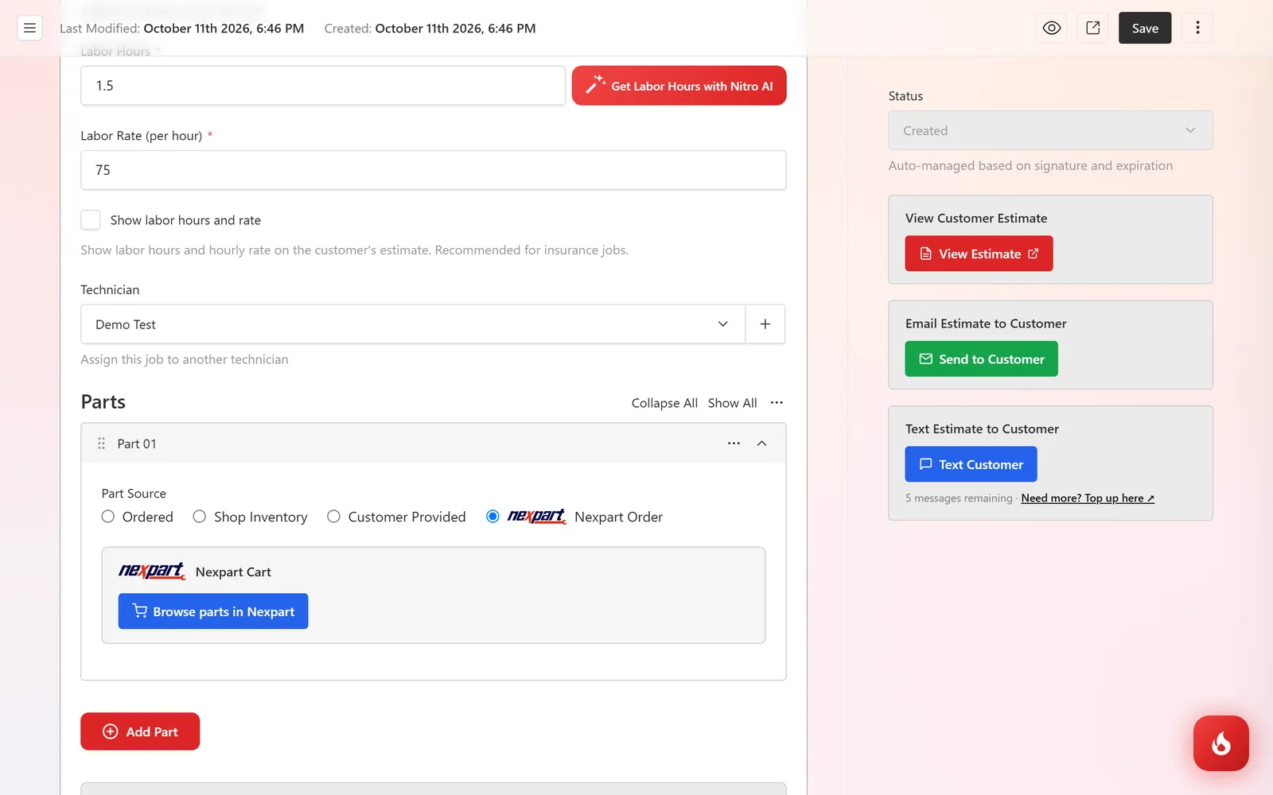Click the Labor Rate input field
1273x795 pixels.
point(434,170)
